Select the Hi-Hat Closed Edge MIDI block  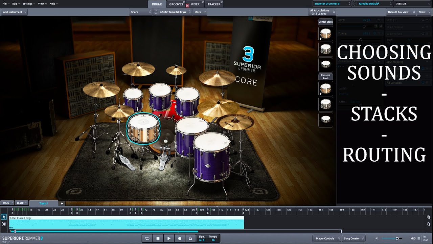click(127, 223)
